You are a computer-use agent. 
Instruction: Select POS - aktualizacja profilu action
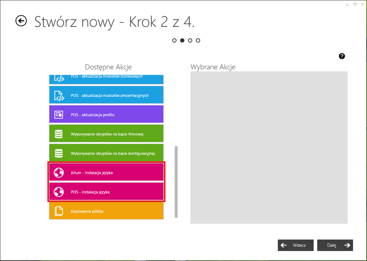tap(106, 114)
